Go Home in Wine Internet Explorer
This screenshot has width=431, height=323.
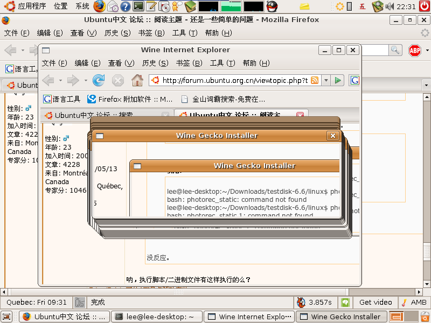pos(137,80)
